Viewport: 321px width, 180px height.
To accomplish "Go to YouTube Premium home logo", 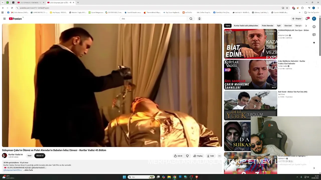I will click(x=16, y=19).
